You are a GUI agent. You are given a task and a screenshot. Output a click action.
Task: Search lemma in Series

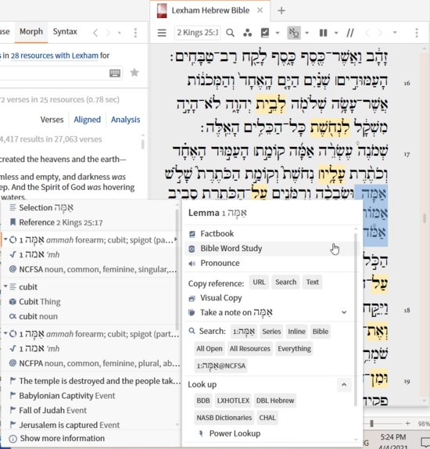point(271,332)
